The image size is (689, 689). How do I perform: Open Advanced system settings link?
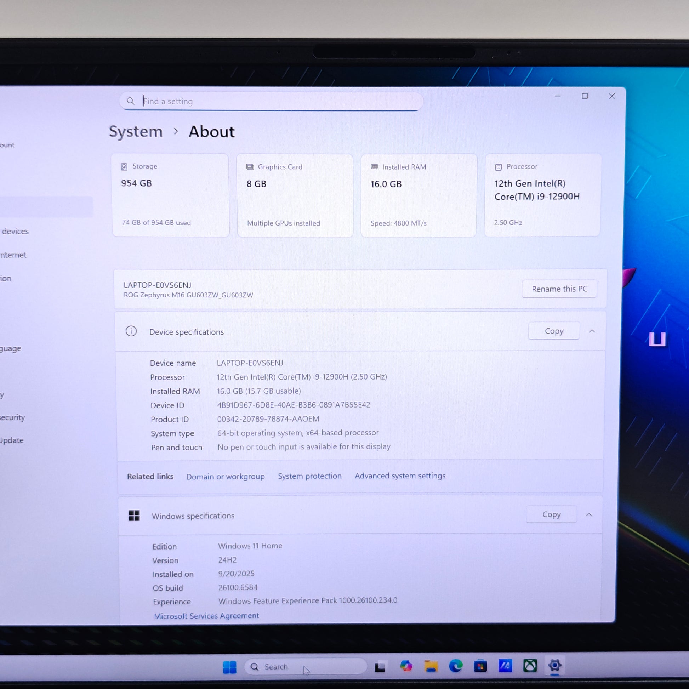pos(400,476)
